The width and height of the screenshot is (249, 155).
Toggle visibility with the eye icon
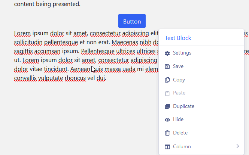pos(167,120)
